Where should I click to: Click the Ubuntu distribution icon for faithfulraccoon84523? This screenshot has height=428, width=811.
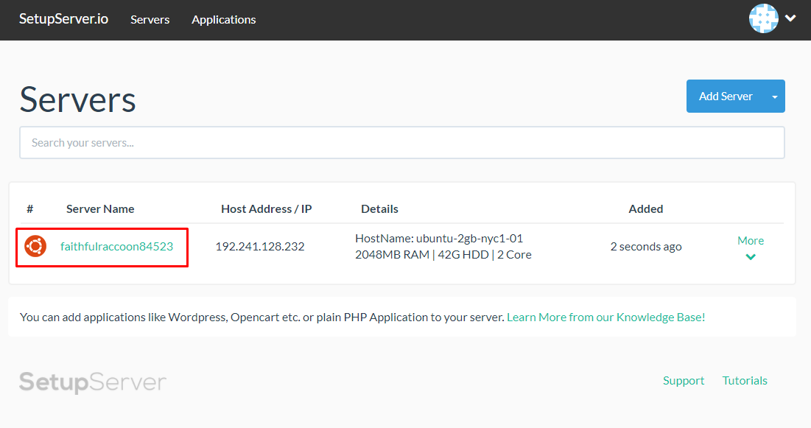33,247
